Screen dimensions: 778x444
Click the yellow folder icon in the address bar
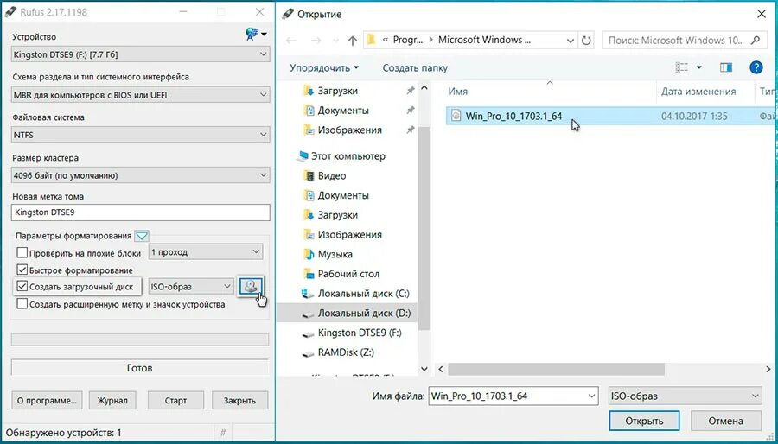[371, 40]
